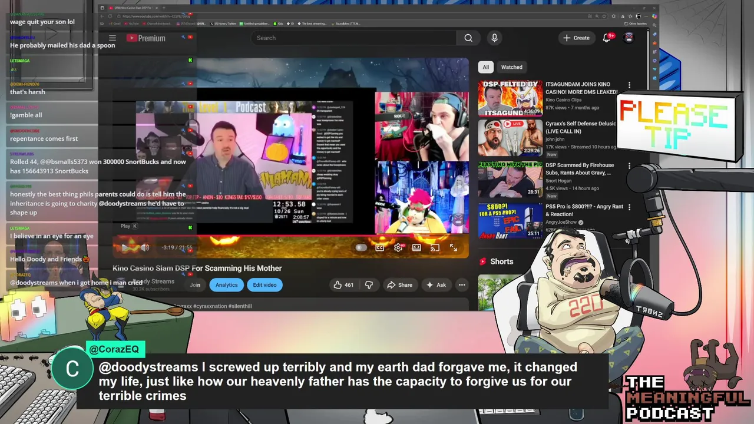Toggle the autoplay switch in player
Screen dimensions: 754x424
pos(361,248)
